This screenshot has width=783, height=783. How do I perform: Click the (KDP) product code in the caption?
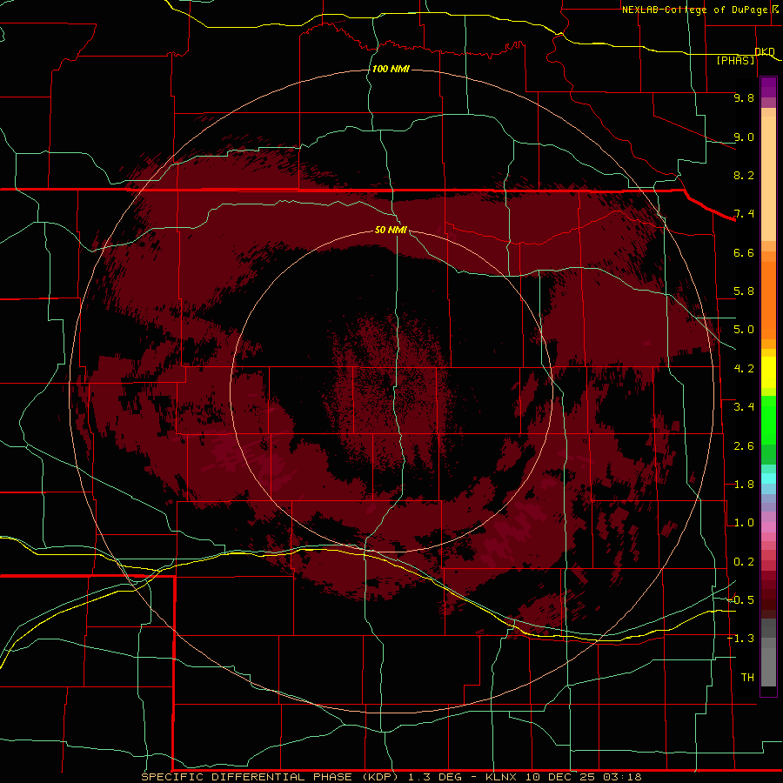(x=379, y=777)
